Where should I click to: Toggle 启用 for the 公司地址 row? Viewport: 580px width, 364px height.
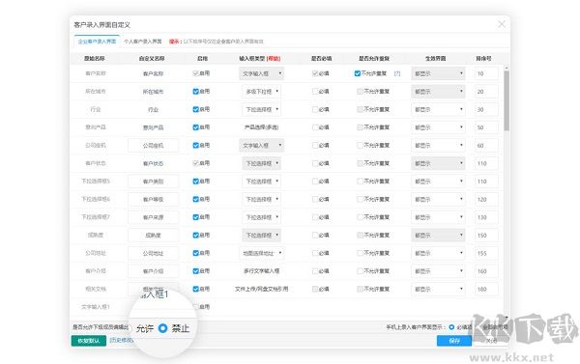click(x=196, y=253)
